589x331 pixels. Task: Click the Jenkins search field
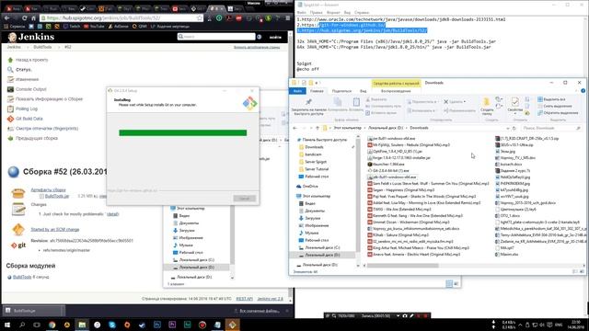216,37
